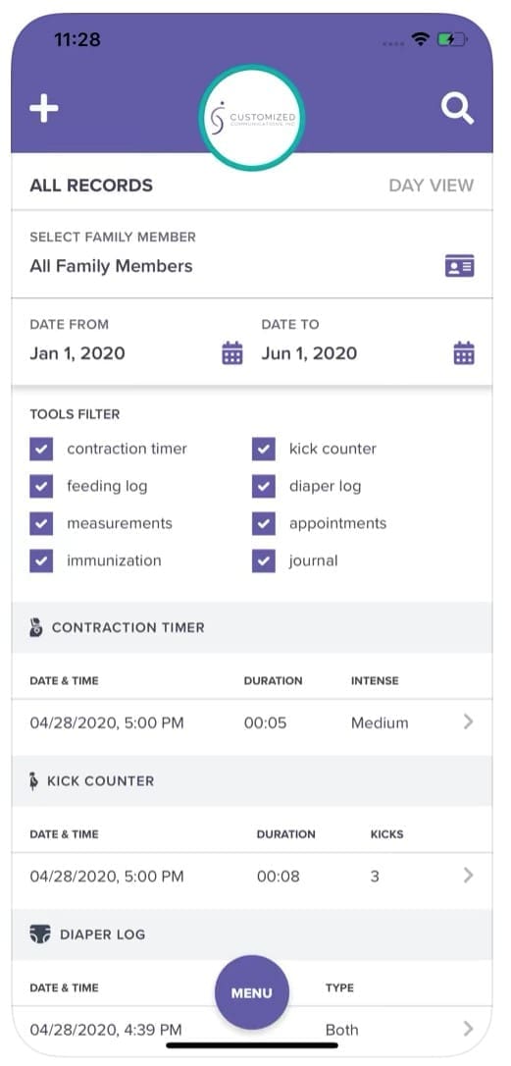Tap the Contraction Timer section icon
Image resolution: width=511 pixels, height=1066 pixels.
point(36,627)
